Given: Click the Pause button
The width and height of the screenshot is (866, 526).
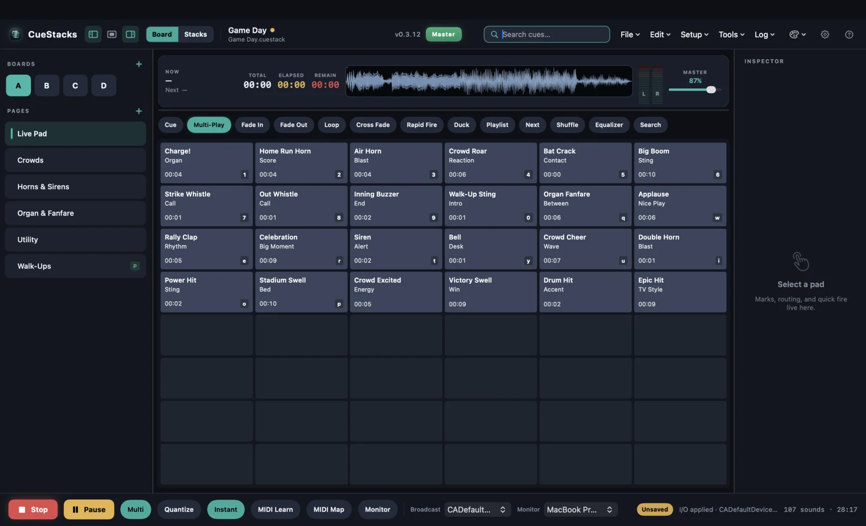Looking at the screenshot, I should point(89,509).
